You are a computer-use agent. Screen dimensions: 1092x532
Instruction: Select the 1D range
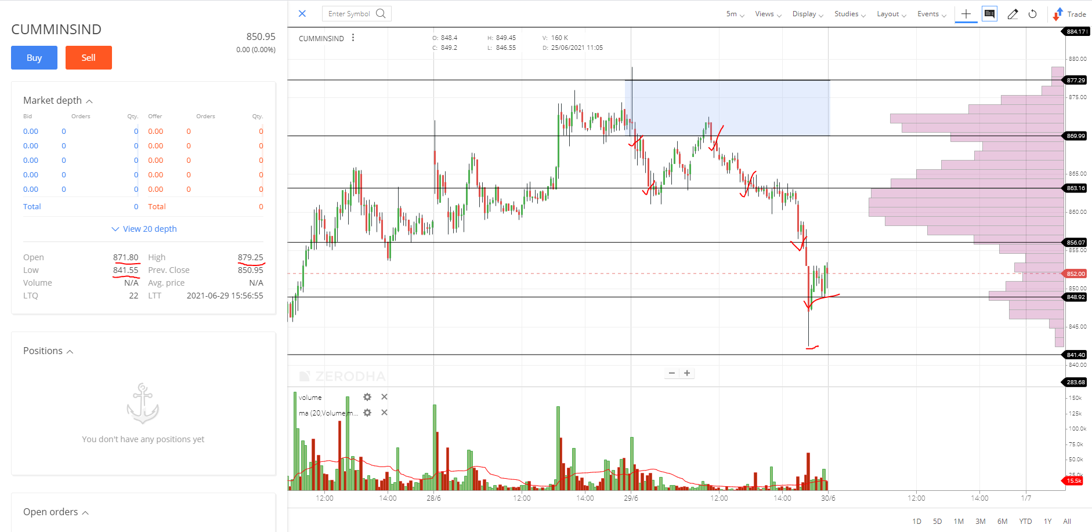(917, 522)
